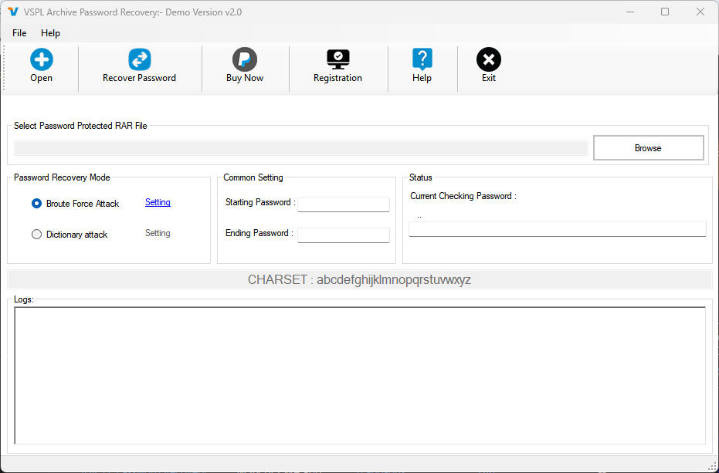Click the CHARSET display bar

(x=359, y=279)
